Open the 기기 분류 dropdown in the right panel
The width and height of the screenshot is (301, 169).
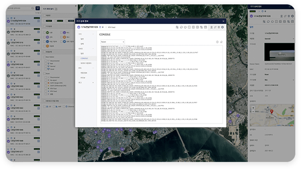(279, 80)
